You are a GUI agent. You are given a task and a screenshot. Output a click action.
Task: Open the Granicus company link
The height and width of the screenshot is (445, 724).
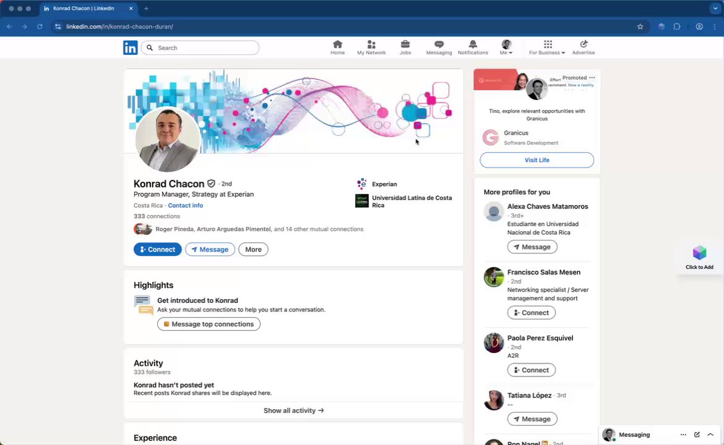point(515,133)
